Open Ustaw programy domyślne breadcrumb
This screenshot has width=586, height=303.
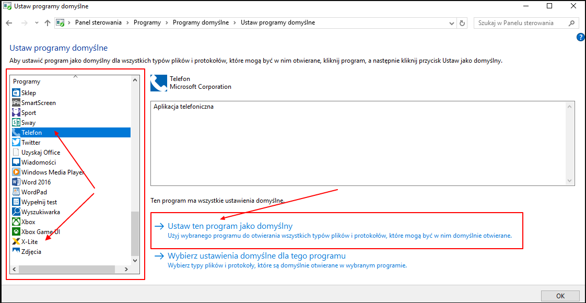click(278, 23)
